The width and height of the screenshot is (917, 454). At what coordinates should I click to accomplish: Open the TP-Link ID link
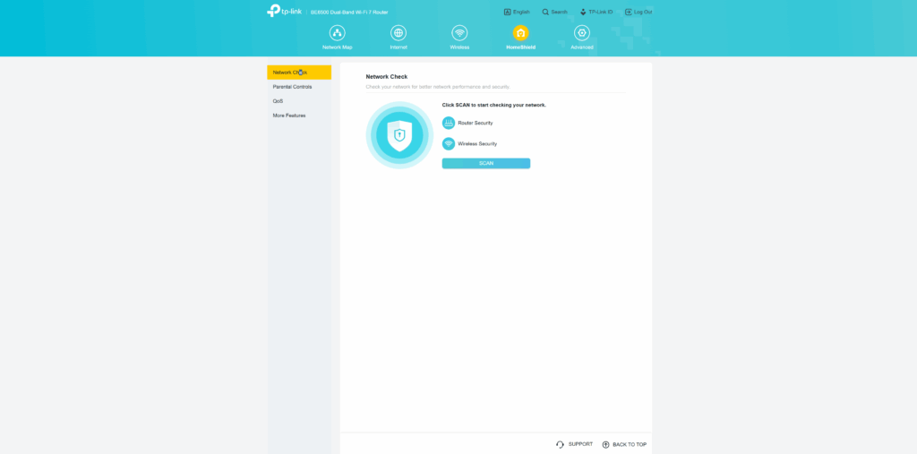pyautogui.click(x=601, y=12)
